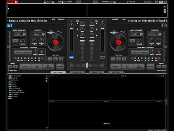Viewport: 174px width, 131px height.
Task: Select deck 2 number badge
Action: (x=164, y=25)
